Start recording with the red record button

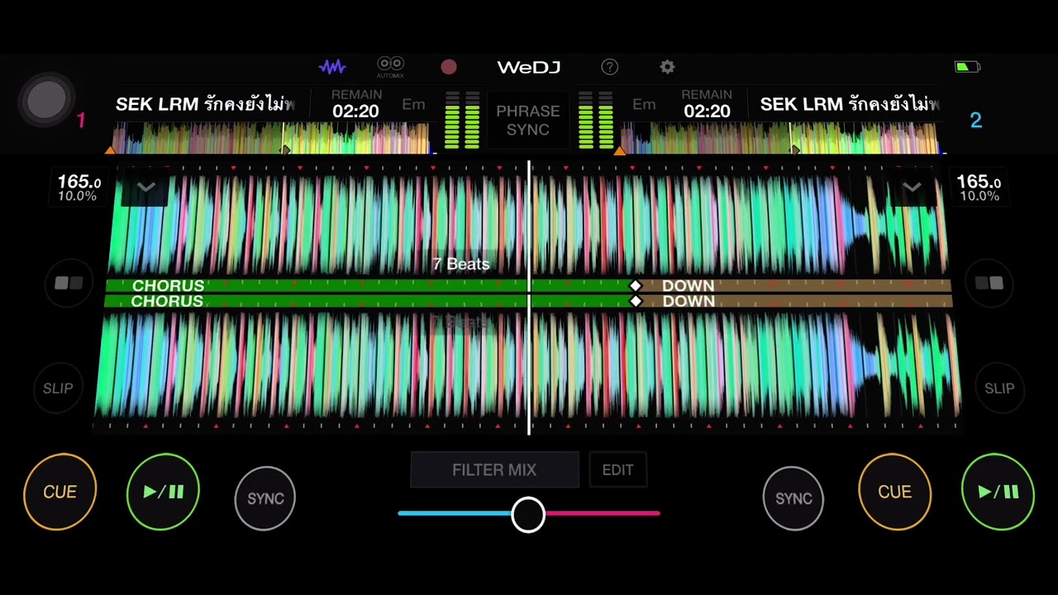[449, 67]
